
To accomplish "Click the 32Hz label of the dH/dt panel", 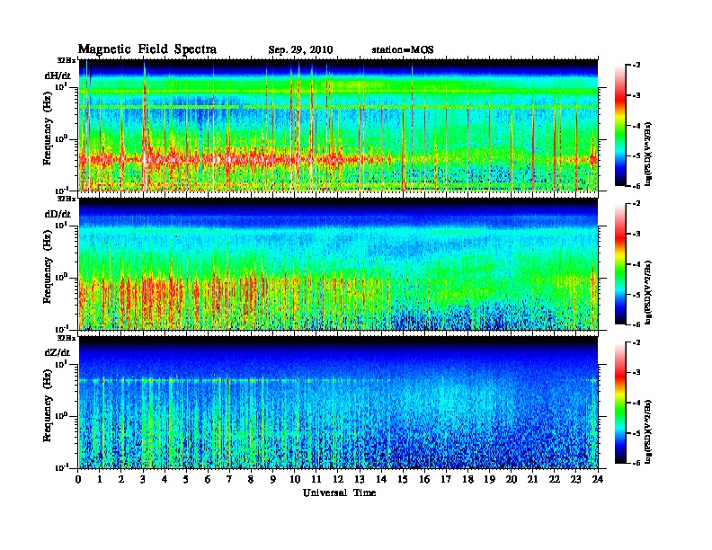I will (66, 60).
